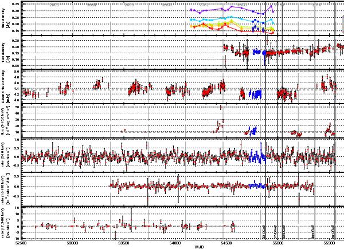Click the 53000 tick label on x-axis
This screenshot has height=249, width=344.
(x=73, y=243)
